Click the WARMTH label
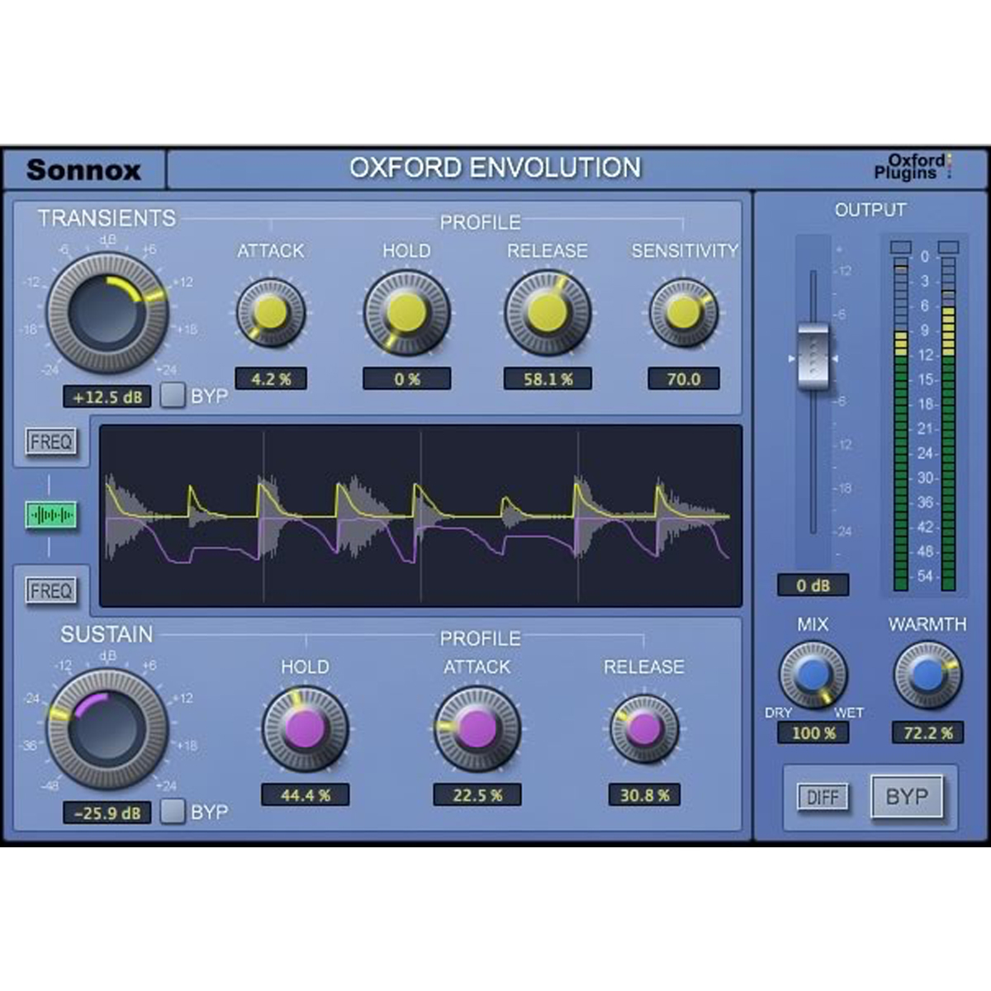The image size is (991, 991). click(x=927, y=624)
